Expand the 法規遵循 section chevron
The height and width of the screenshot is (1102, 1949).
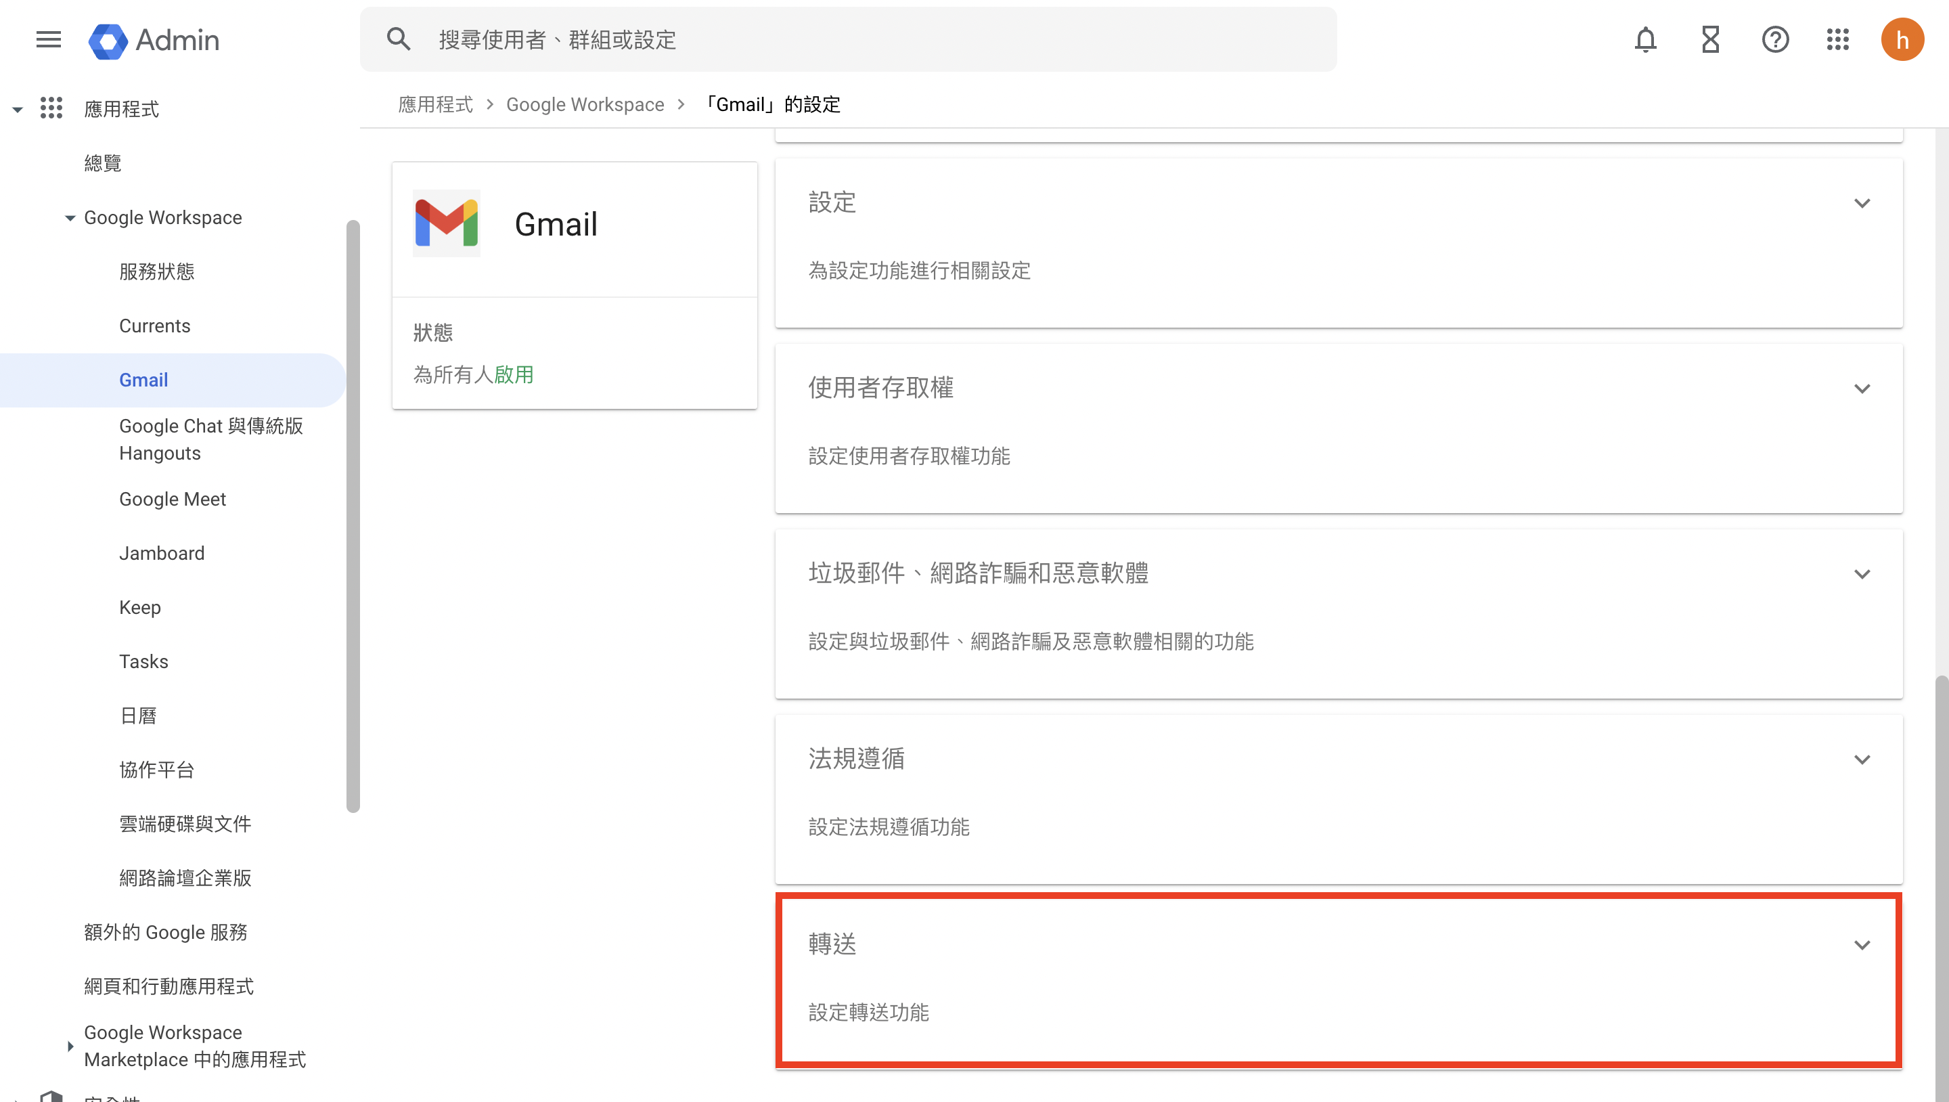(x=1862, y=759)
